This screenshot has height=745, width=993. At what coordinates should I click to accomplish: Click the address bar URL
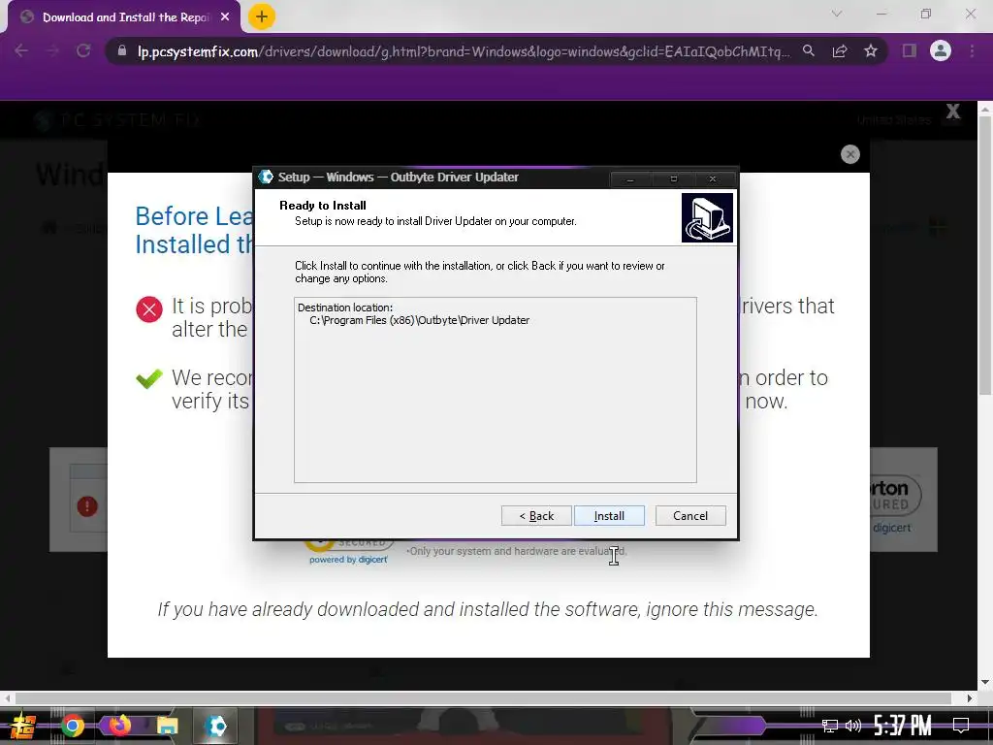tap(464, 51)
